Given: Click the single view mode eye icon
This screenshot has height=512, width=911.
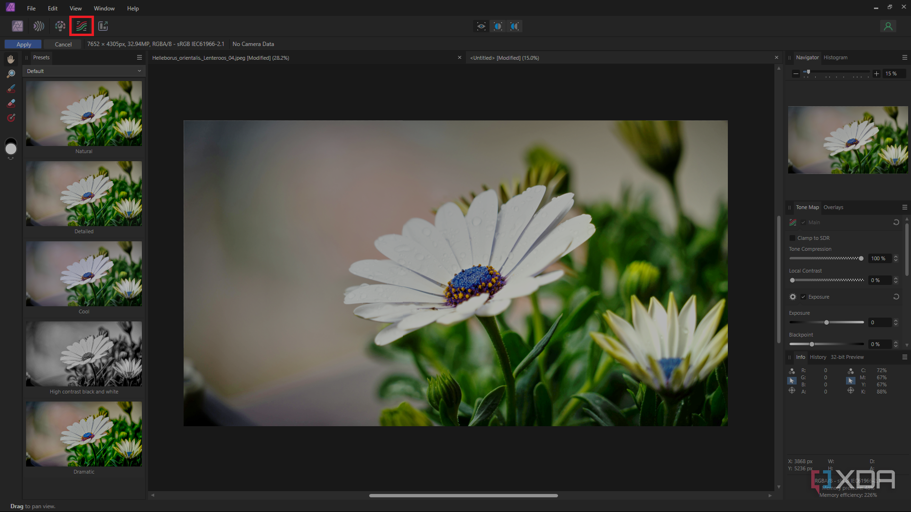Looking at the screenshot, I should (x=481, y=26).
